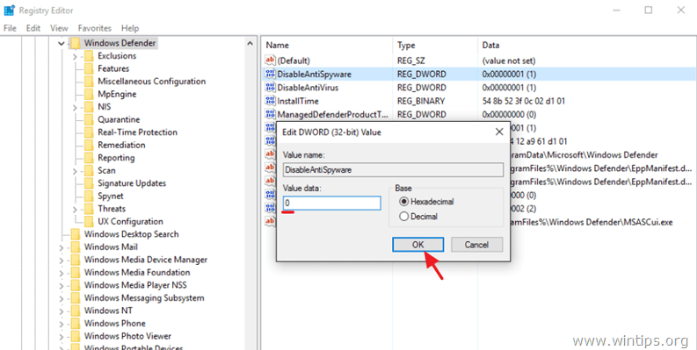Click the '(value not set)' data cell
Viewport: 697px width, 350px height.
pos(509,61)
